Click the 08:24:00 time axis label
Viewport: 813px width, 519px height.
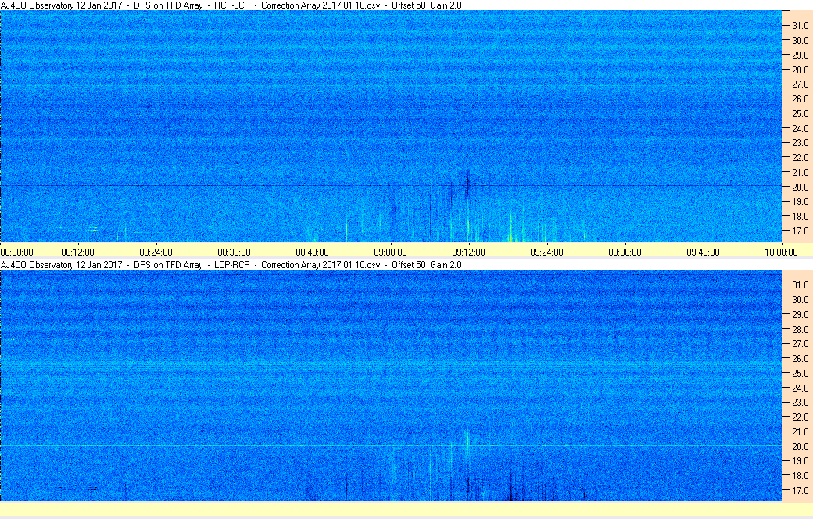point(156,252)
